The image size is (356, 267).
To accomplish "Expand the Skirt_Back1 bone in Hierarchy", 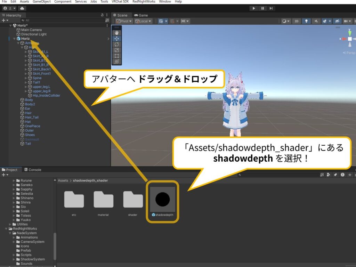I will (x=26, y=69).
